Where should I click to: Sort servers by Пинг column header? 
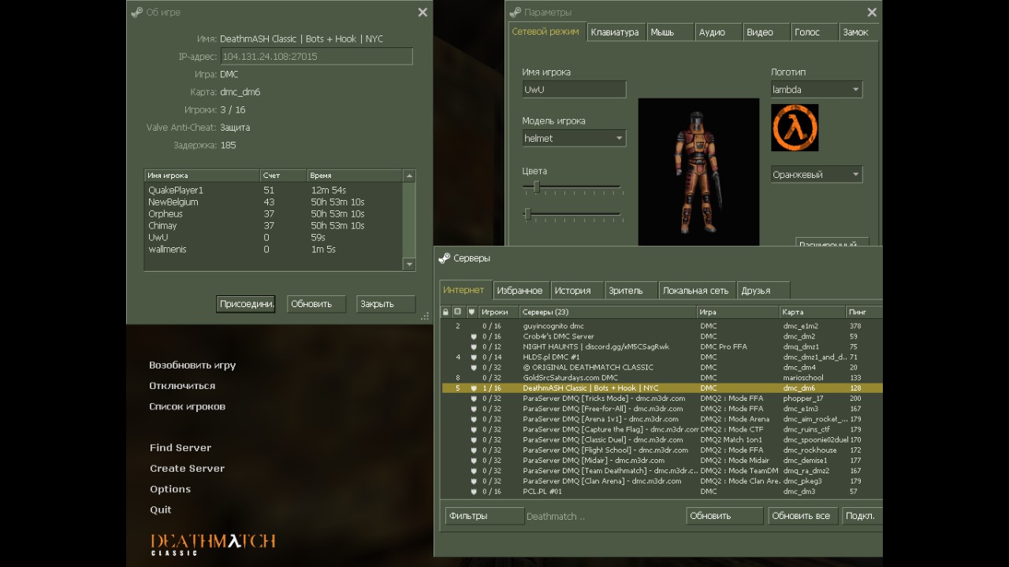pos(864,312)
